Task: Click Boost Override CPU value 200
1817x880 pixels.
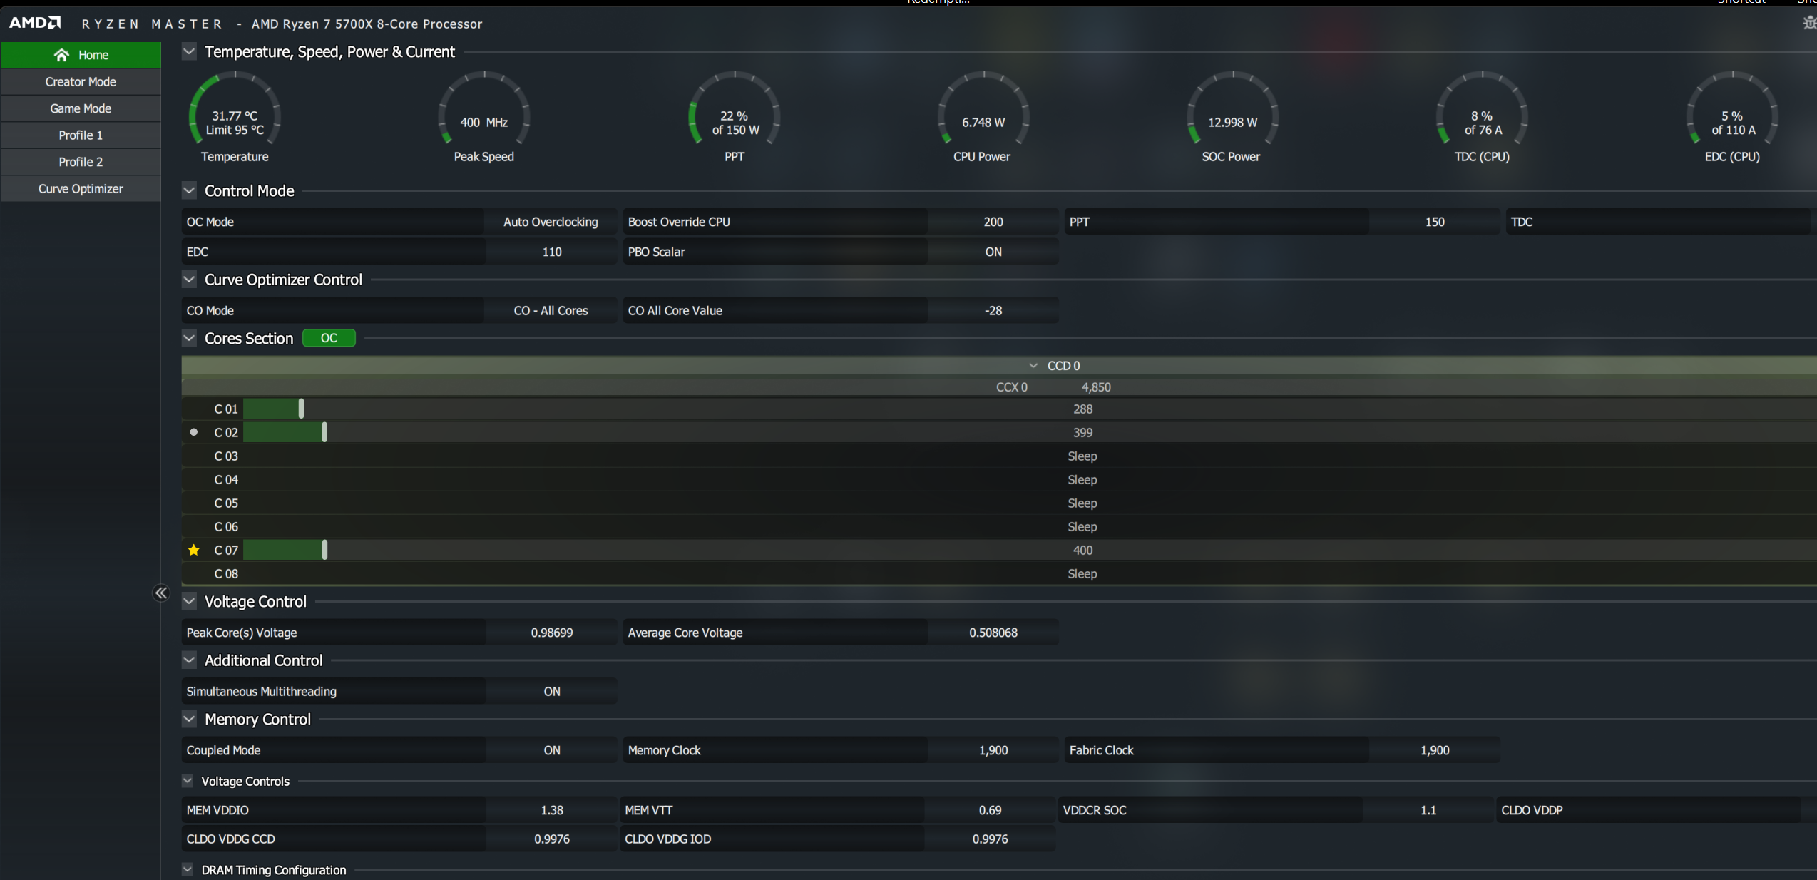Action: 993,222
